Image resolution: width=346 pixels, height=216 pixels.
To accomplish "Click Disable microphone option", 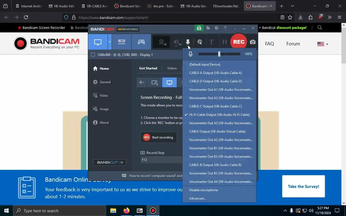I will point(219,190).
